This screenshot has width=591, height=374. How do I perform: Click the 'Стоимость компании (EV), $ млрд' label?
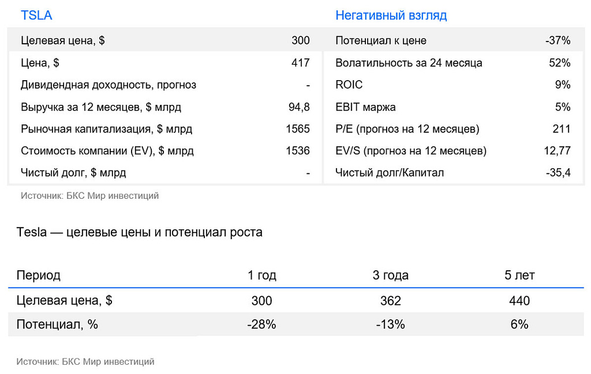point(107,152)
